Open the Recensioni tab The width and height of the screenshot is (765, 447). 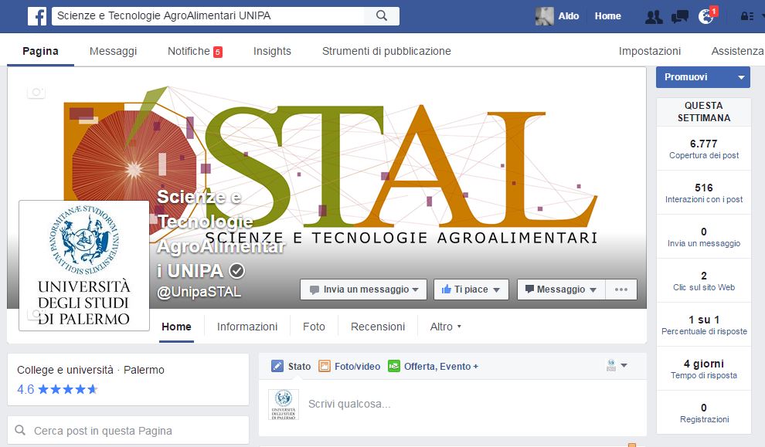[x=378, y=327]
